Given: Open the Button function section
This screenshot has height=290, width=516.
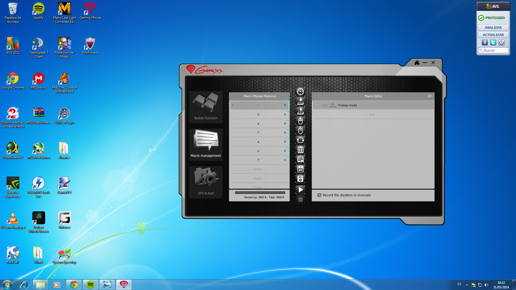Looking at the screenshot, I should [206, 107].
